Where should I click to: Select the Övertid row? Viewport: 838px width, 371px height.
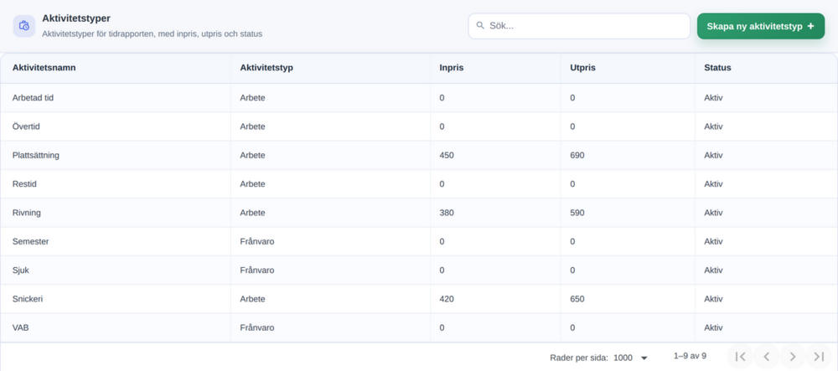418,126
